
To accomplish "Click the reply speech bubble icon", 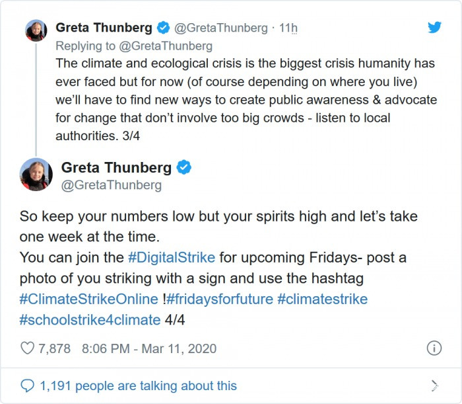I will (27, 385).
